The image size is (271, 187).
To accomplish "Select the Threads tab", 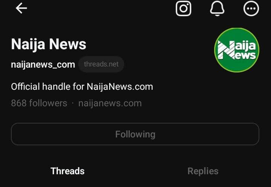I will pos(68,171).
